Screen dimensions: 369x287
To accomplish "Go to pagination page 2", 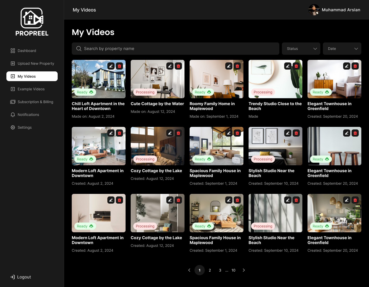I will click(210, 270).
